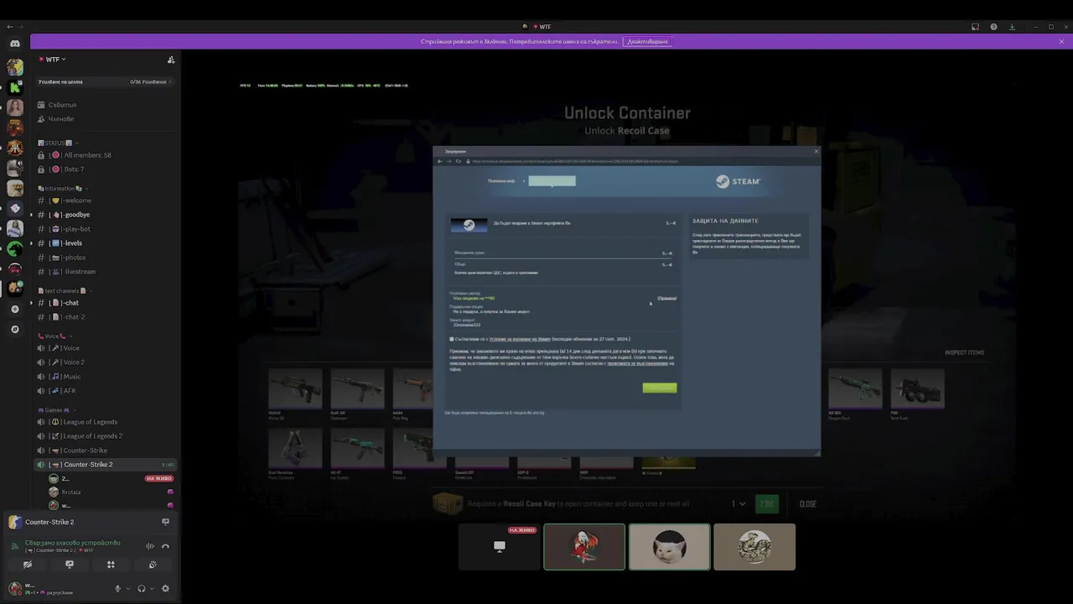The width and height of the screenshot is (1073, 604).
Task: Open Discord help question mark icon
Action: (993, 27)
